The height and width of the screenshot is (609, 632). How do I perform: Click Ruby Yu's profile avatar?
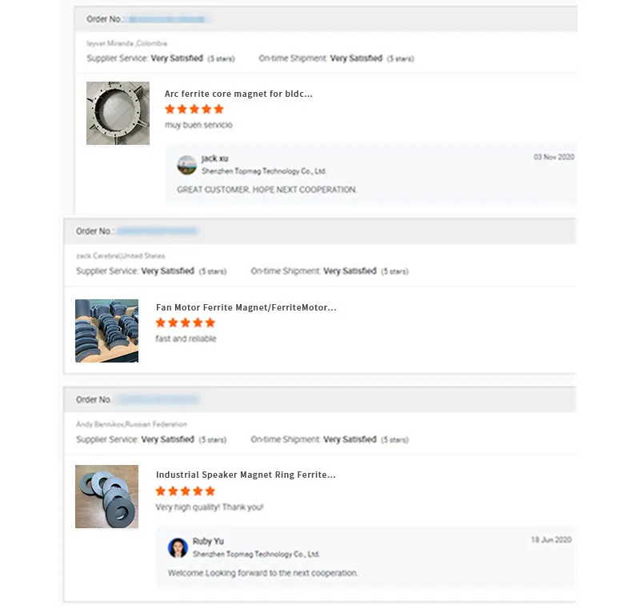click(x=178, y=547)
